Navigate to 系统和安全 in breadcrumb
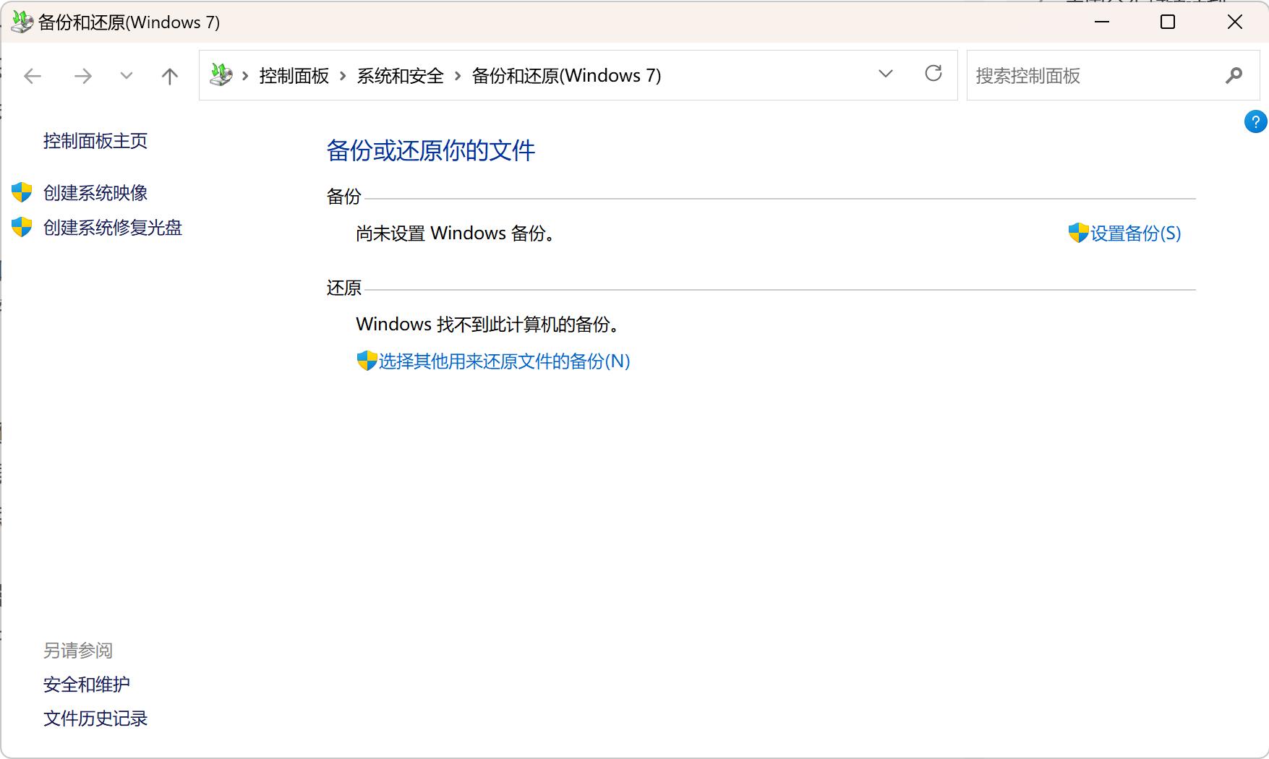Image resolution: width=1269 pixels, height=759 pixels. [399, 75]
